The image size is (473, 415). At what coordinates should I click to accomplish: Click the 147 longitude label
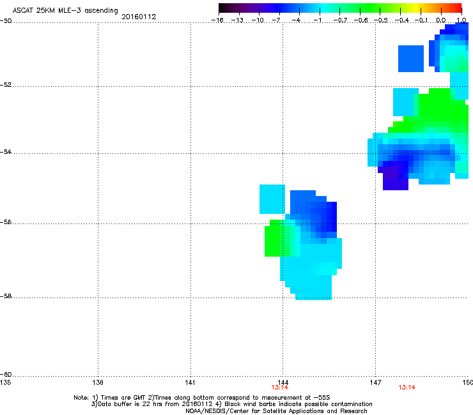[376, 382]
